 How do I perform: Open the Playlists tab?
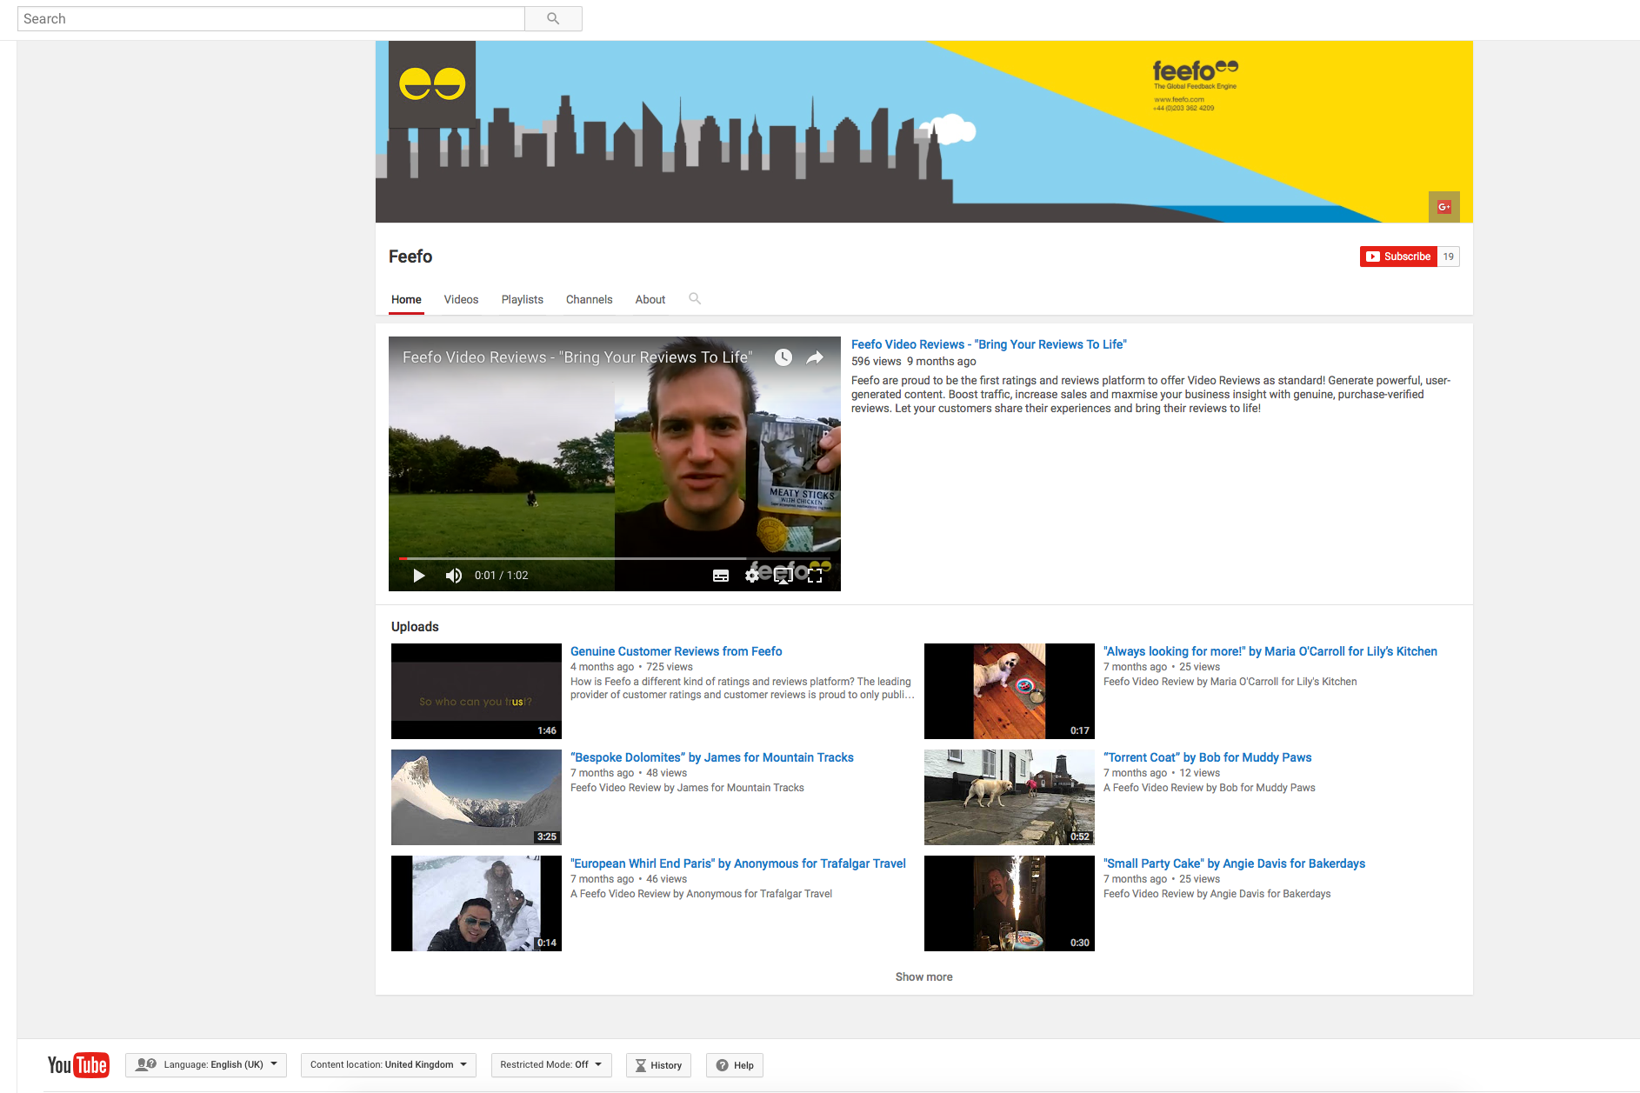(523, 299)
